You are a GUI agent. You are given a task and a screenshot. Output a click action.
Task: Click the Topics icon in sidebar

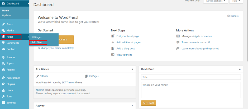[3, 64]
